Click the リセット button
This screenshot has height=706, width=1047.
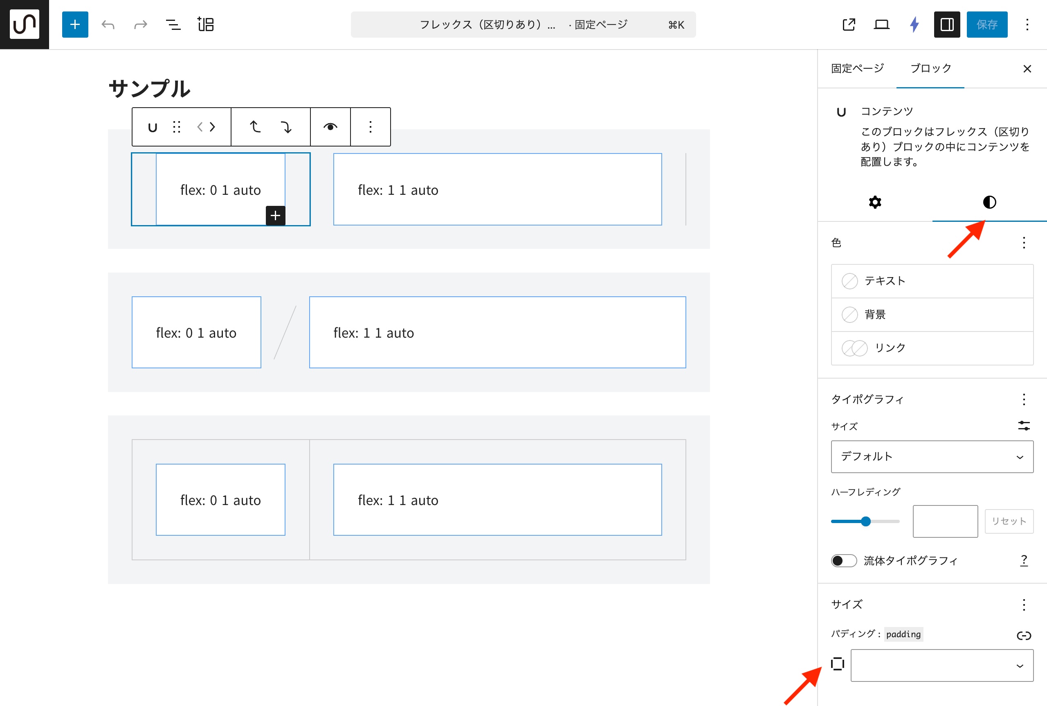pos(1008,521)
